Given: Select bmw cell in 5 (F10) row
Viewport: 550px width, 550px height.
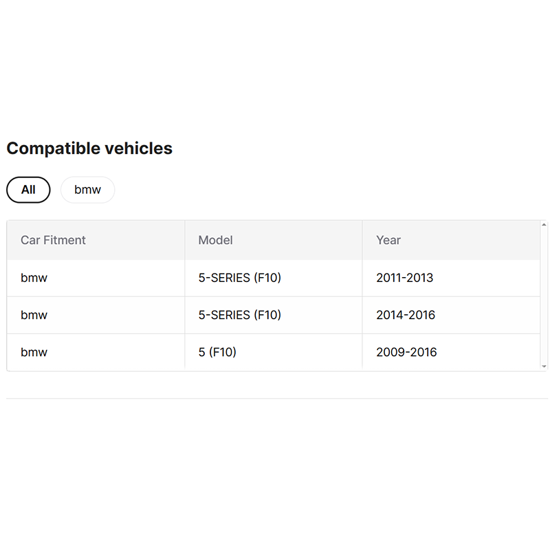Looking at the screenshot, I should [x=34, y=352].
